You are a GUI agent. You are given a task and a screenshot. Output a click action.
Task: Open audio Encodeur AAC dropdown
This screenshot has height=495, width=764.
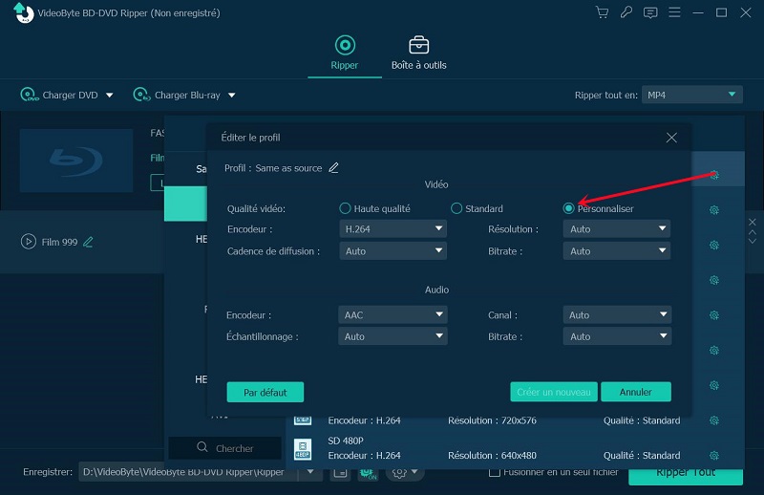coord(393,315)
